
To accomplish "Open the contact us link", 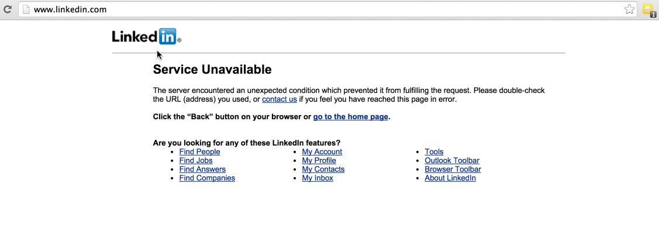I will coord(280,99).
